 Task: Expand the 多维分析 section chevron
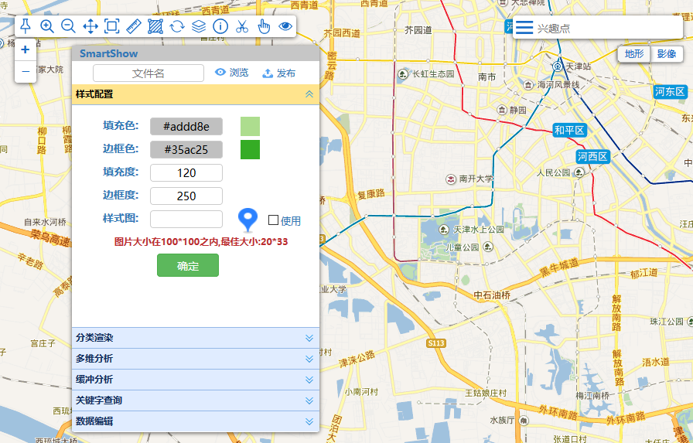[x=309, y=359]
